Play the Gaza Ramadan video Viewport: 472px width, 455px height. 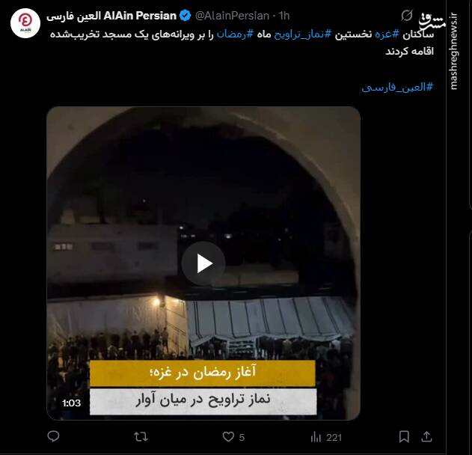coord(203,263)
